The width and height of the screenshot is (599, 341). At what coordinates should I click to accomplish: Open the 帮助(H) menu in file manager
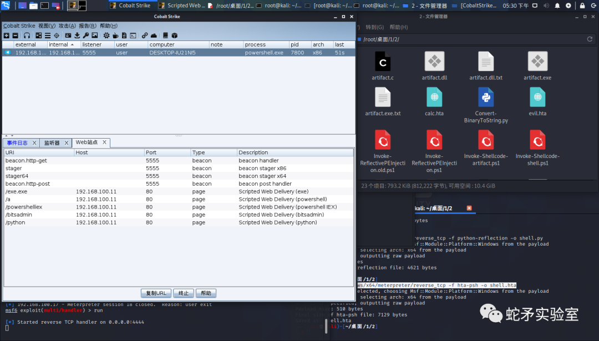[398, 27]
